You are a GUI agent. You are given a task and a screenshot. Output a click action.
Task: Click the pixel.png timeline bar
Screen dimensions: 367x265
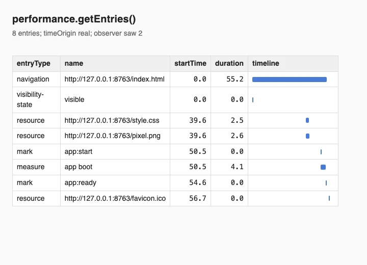307,136
